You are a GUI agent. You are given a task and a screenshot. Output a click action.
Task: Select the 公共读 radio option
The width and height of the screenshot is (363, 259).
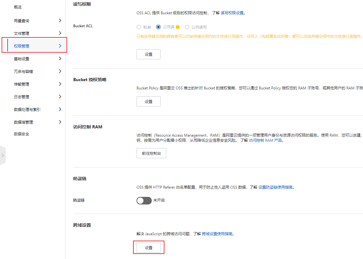tap(158, 27)
